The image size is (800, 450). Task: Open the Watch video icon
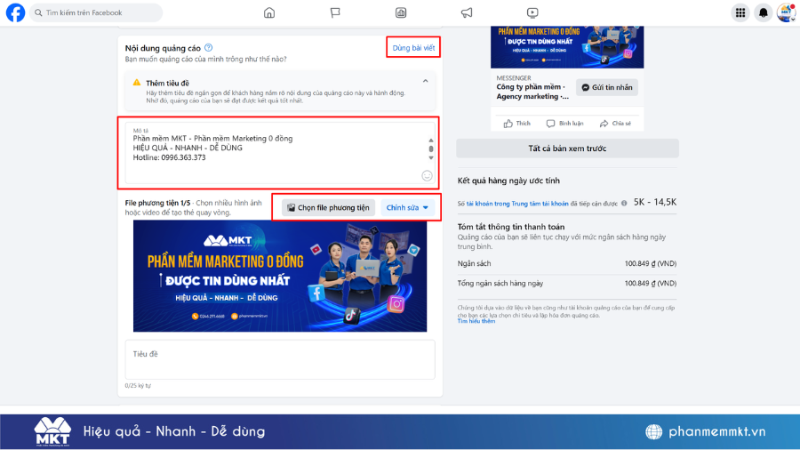(532, 12)
